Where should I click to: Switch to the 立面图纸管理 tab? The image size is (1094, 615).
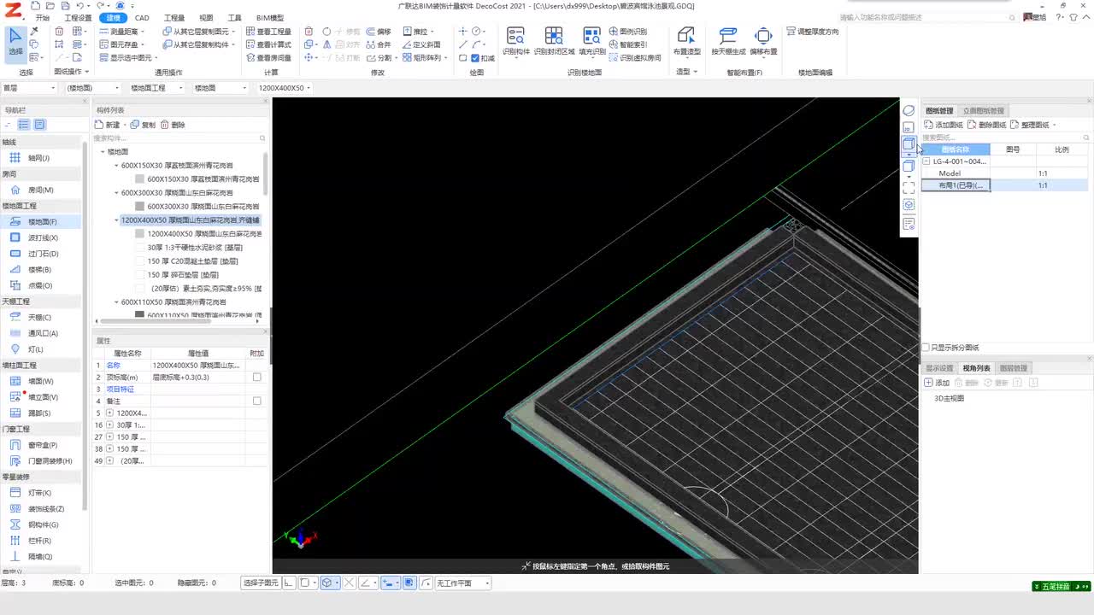984,111
